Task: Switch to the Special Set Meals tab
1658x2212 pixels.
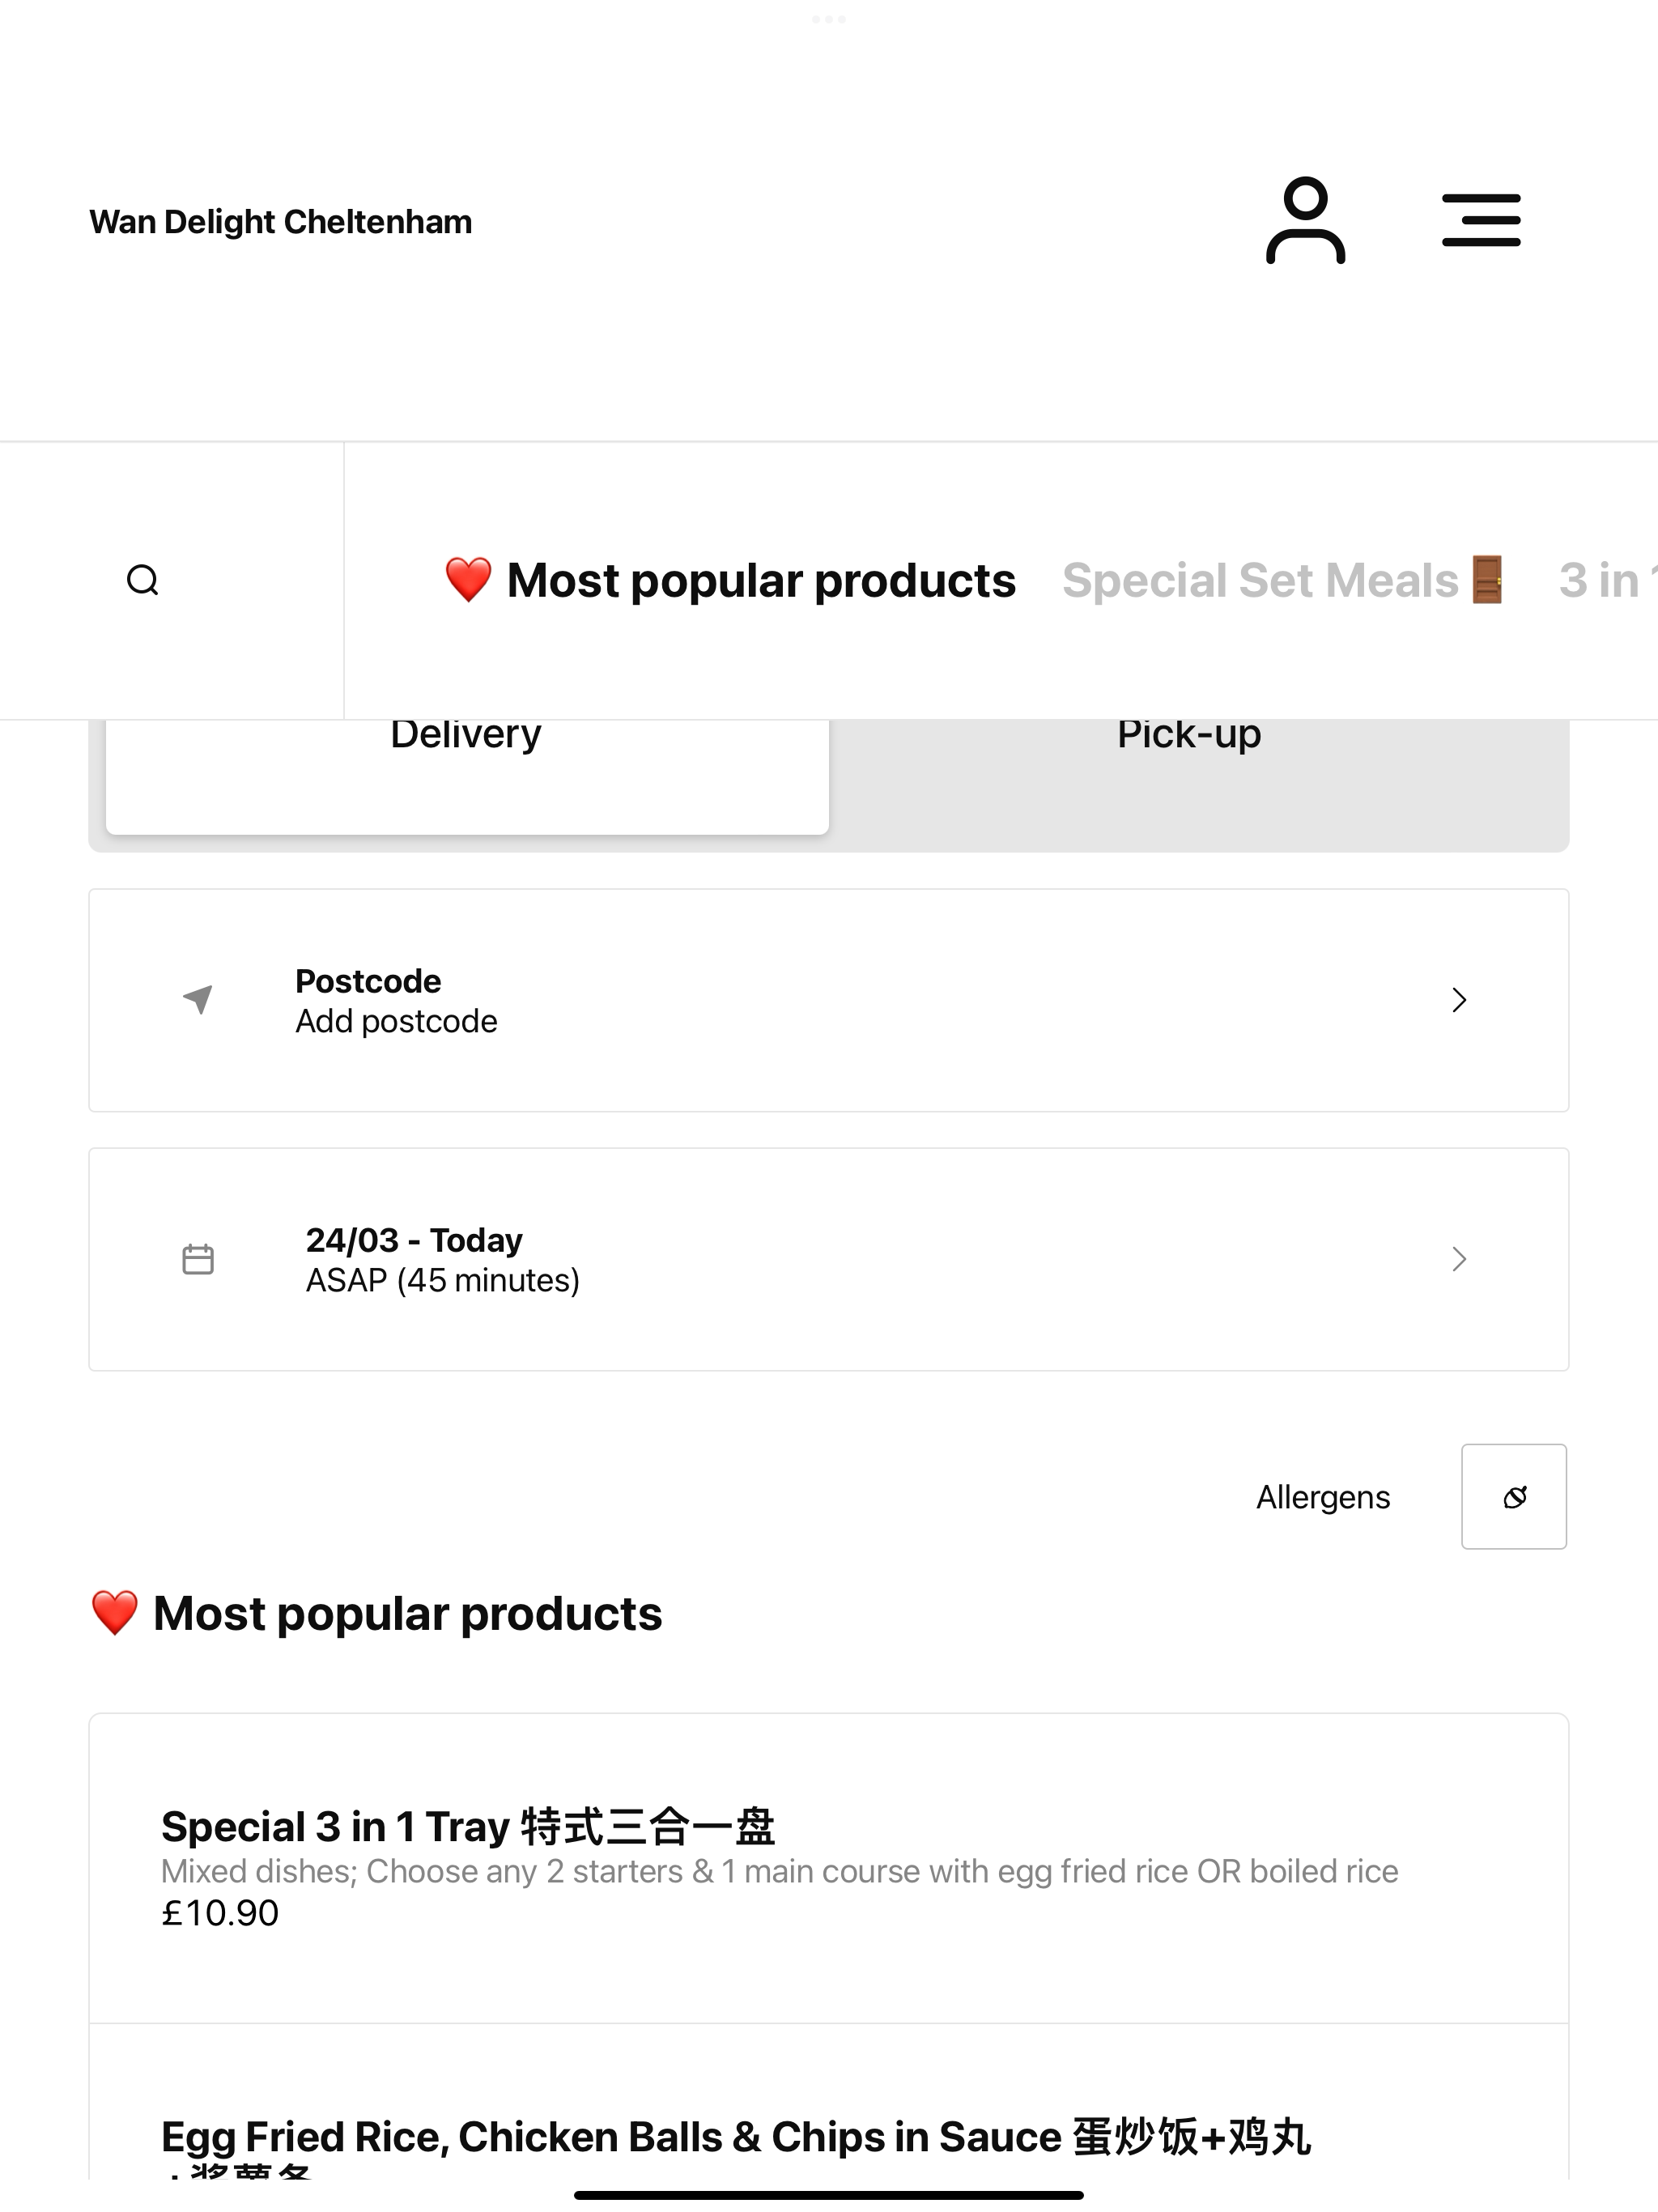Action: pos(1284,580)
